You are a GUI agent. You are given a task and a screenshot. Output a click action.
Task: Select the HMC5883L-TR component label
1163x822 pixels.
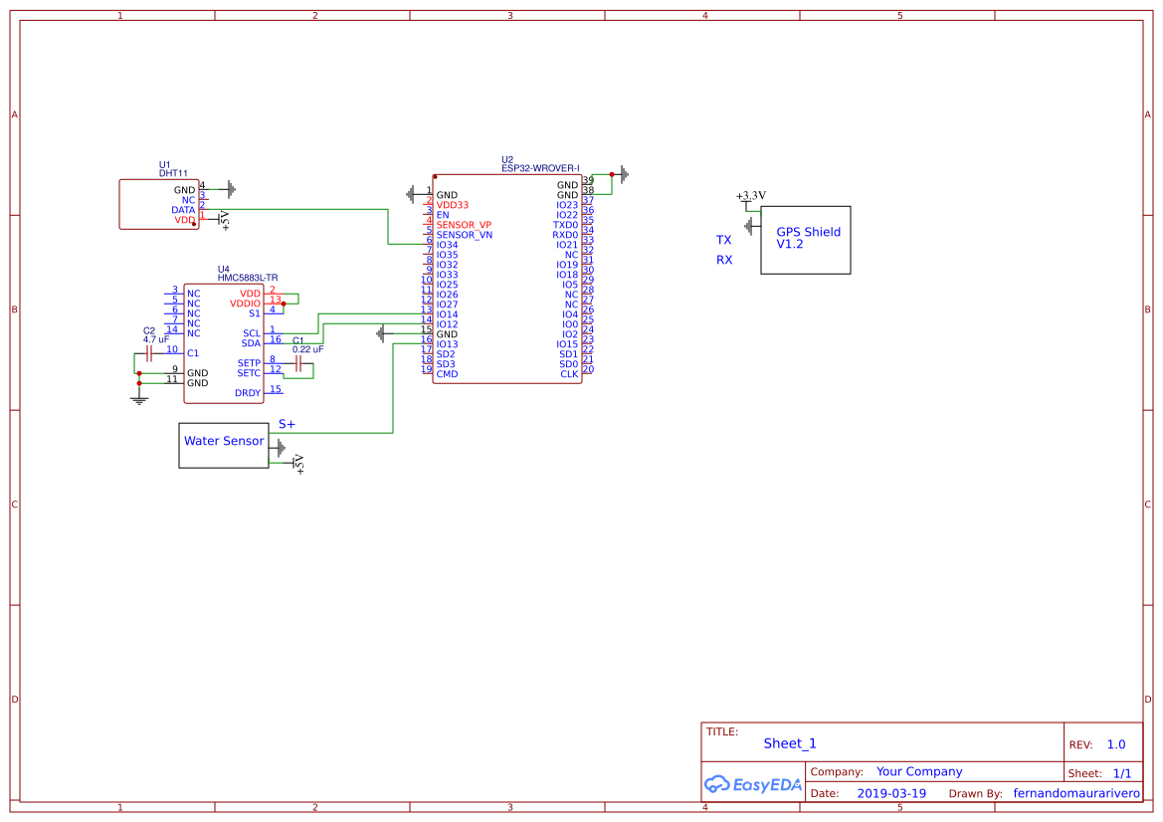click(x=248, y=279)
